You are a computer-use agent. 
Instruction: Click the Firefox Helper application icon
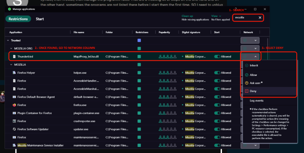tap(14, 73)
